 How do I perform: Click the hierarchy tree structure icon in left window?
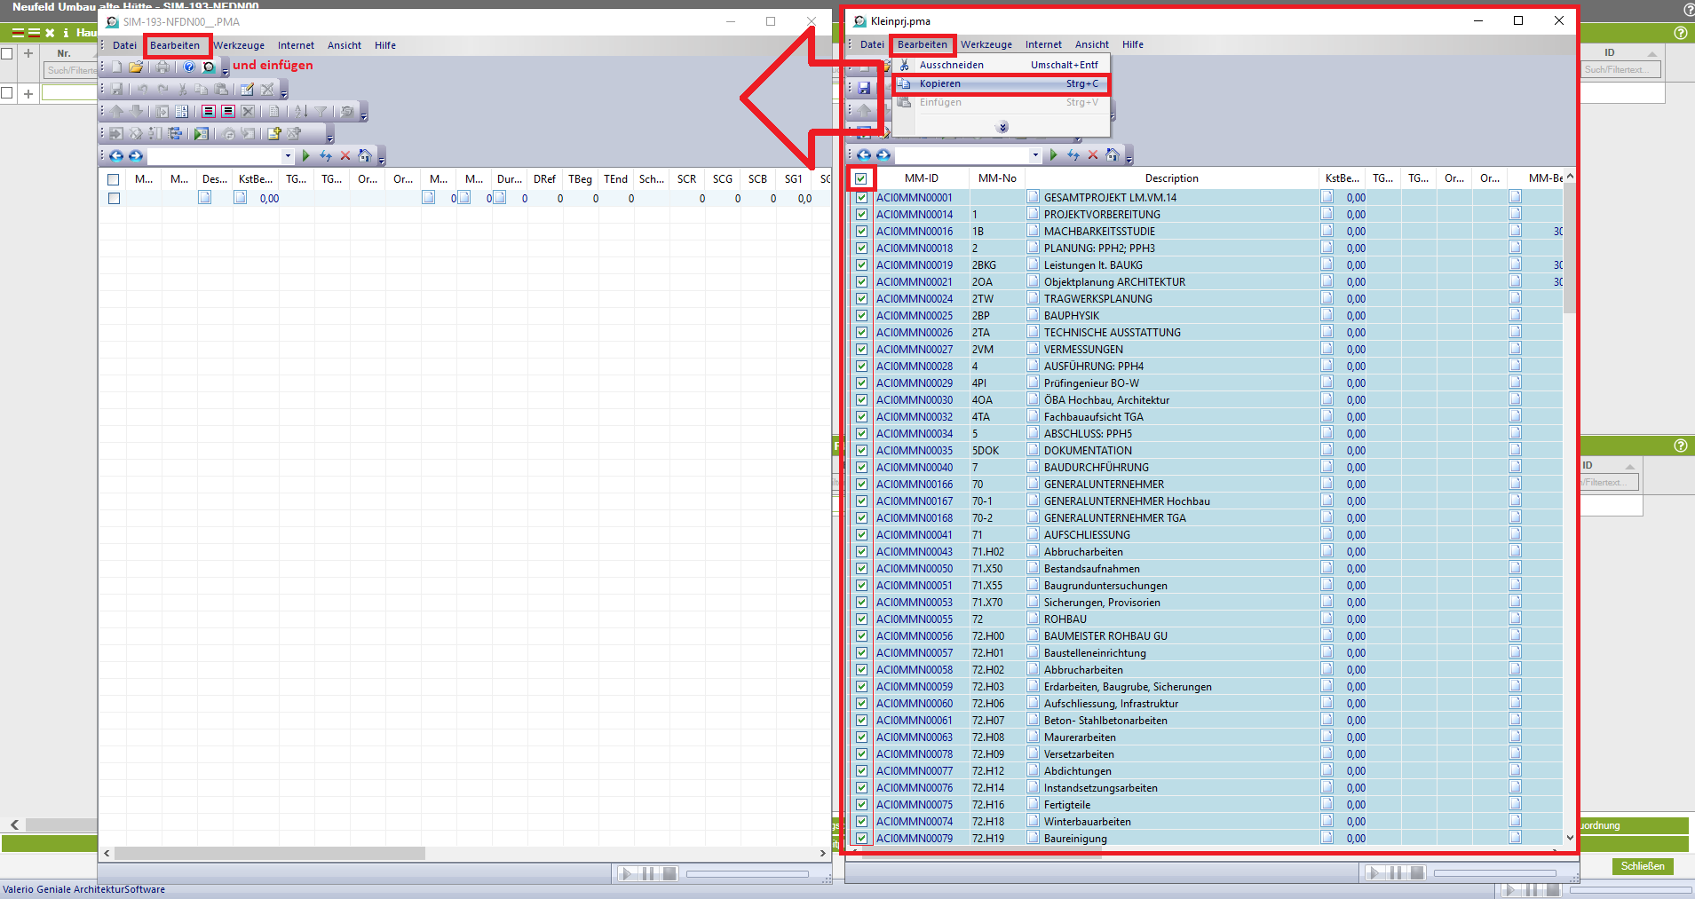tap(175, 133)
